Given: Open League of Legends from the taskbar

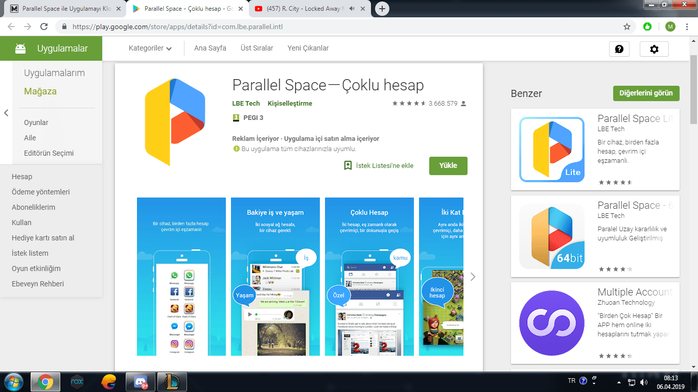Looking at the screenshot, I should click(x=172, y=382).
